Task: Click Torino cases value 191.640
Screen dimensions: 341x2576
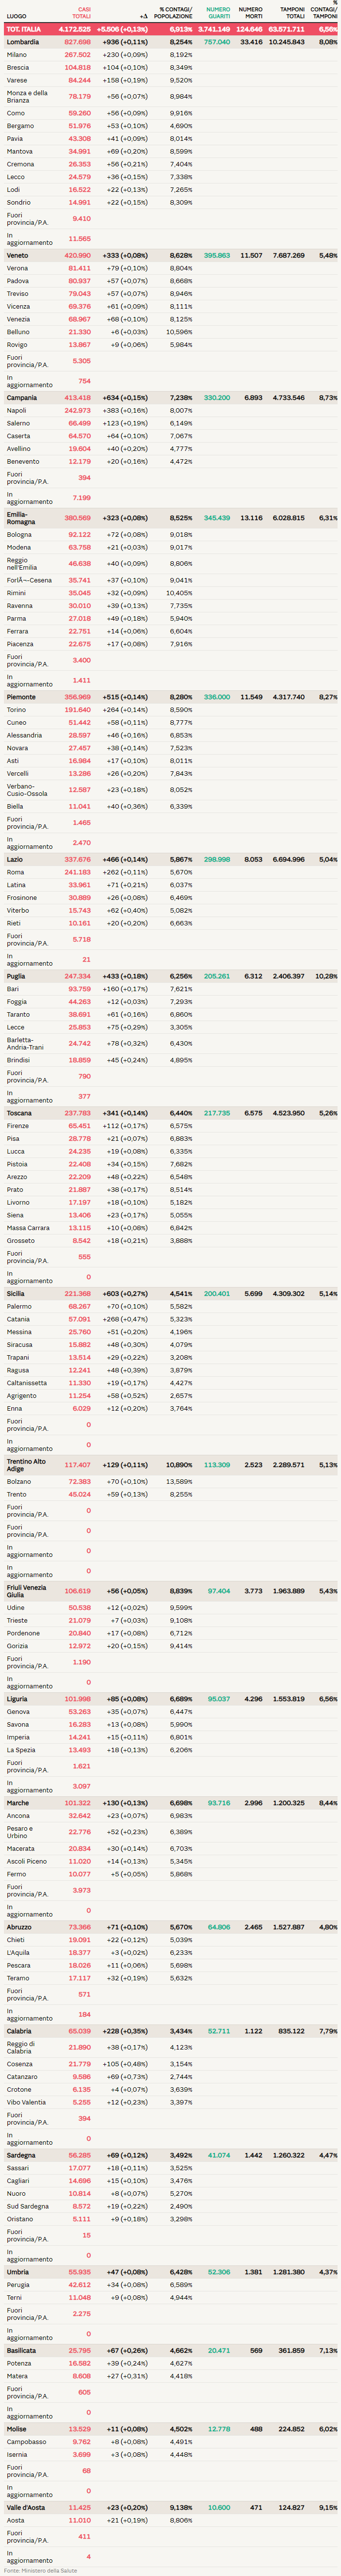Action: coord(77,710)
